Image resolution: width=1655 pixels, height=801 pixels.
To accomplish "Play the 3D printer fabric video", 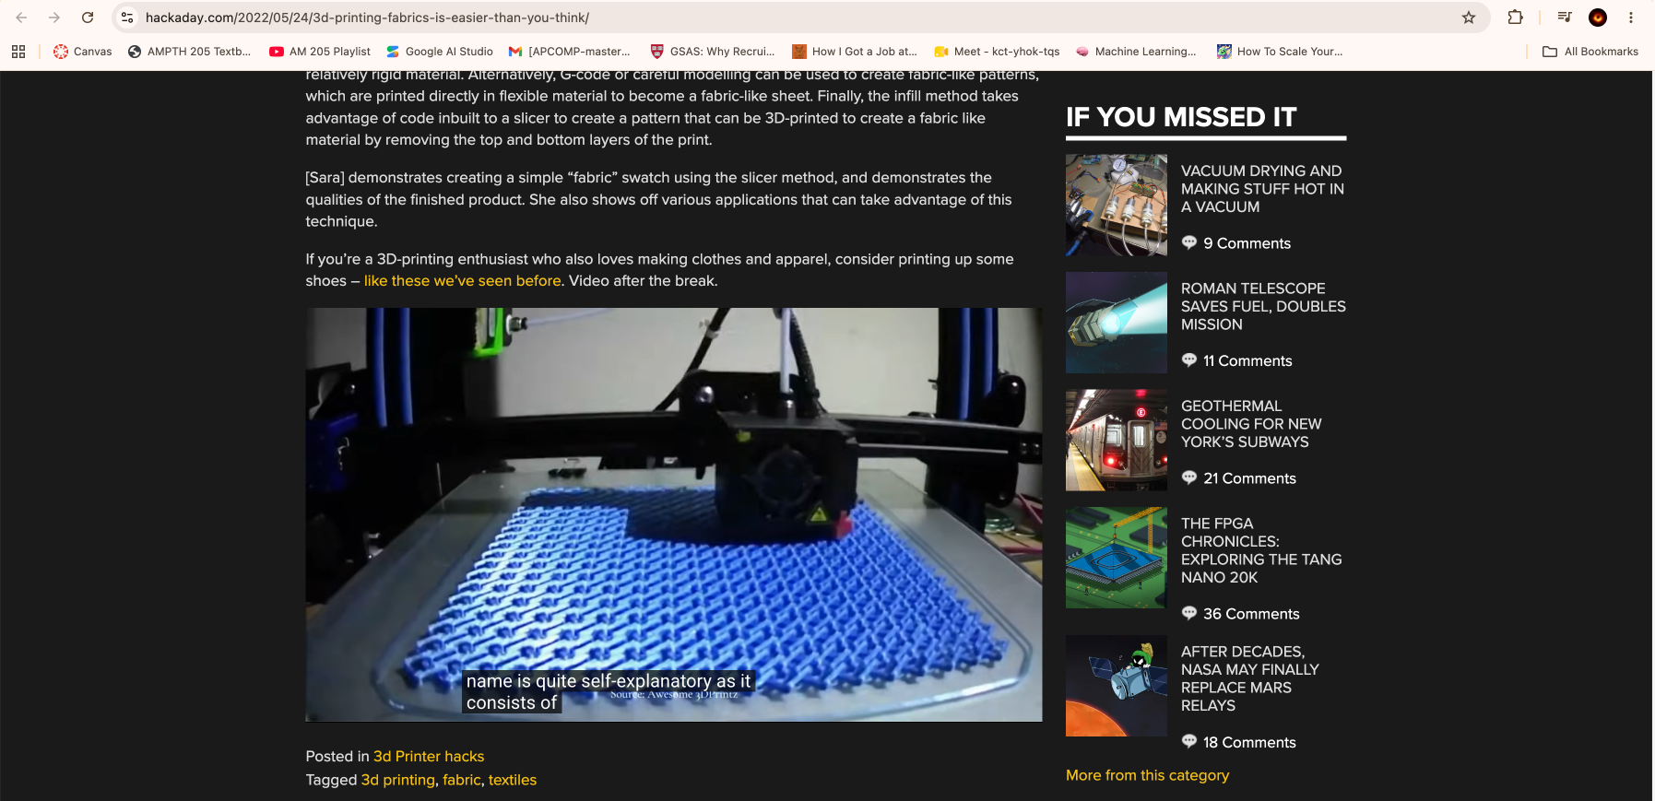I will [674, 514].
